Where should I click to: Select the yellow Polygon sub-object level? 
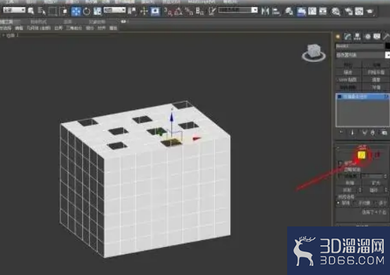(x=361, y=155)
